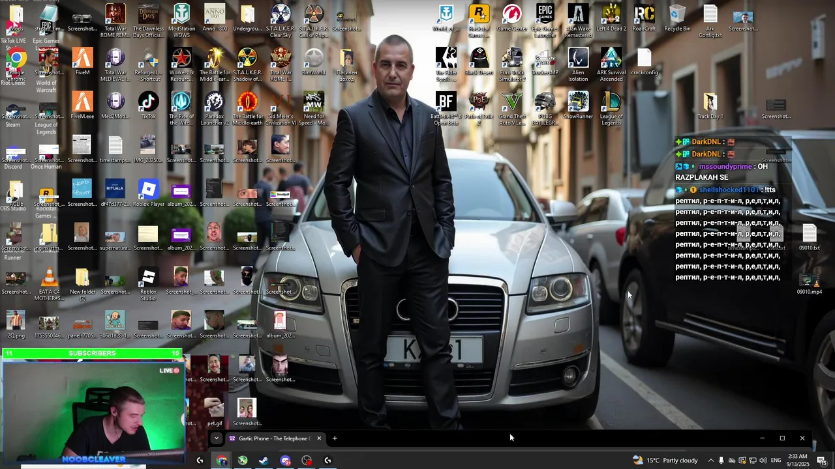Open the pet.gif file
Viewport: 835px width, 469px height.
pyautogui.click(x=215, y=412)
